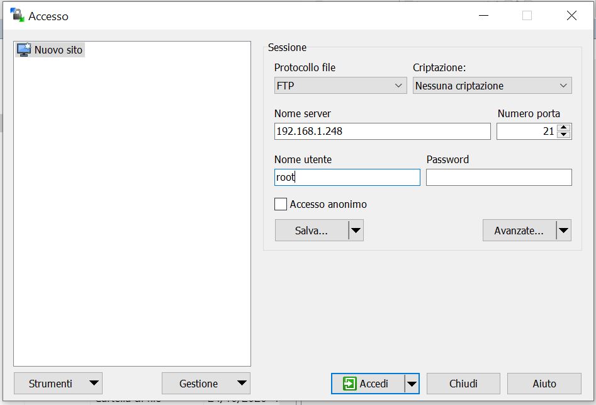Click the WinSCP padlock icon in title bar

pyautogui.click(x=16, y=16)
